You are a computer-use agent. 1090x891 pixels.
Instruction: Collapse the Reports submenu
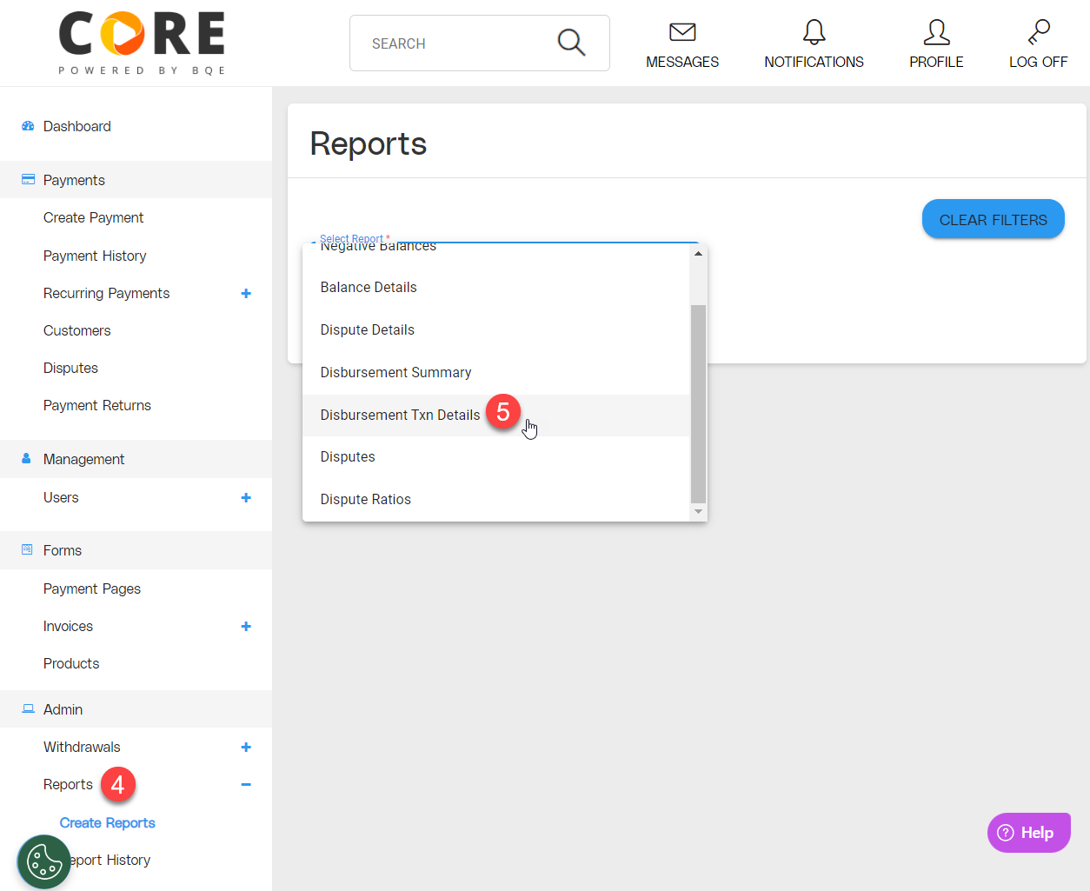coord(246,784)
